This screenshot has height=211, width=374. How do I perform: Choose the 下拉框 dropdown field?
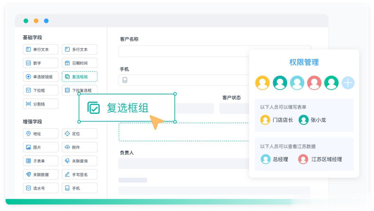pyautogui.click(x=41, y=90)
